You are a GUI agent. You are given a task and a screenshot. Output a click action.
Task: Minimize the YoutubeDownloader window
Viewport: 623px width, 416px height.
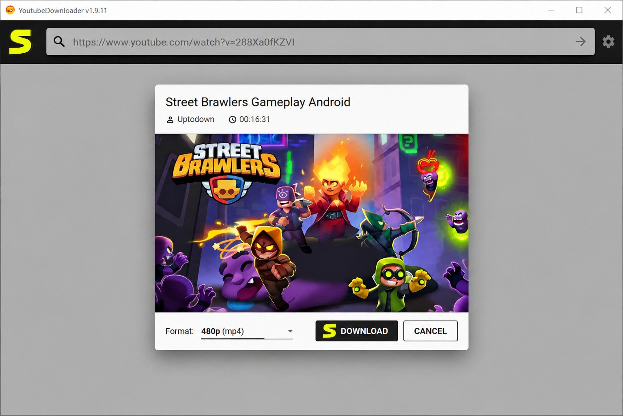pyautogui.click(x=551, y=10)
